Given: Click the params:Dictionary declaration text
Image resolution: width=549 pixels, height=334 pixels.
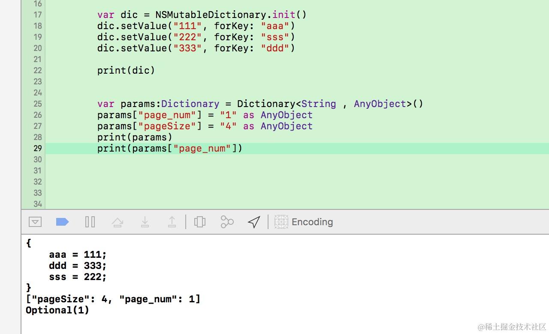Looking at the screenshot, I should 170,104.
